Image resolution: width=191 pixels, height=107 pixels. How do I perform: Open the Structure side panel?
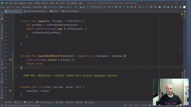[x=2, y=64]
